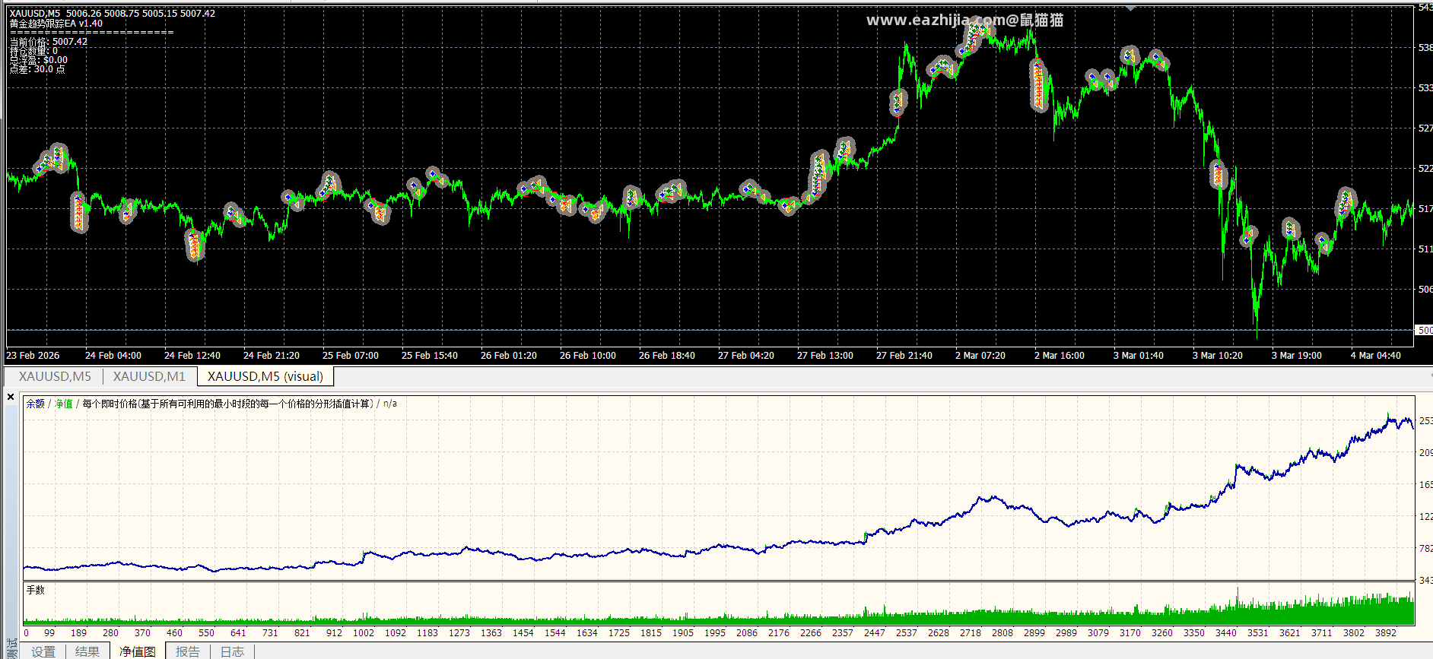Click trade marker cluster above 24 Feb 12:40
The image size is (1433, 659).
coord(195,245)
